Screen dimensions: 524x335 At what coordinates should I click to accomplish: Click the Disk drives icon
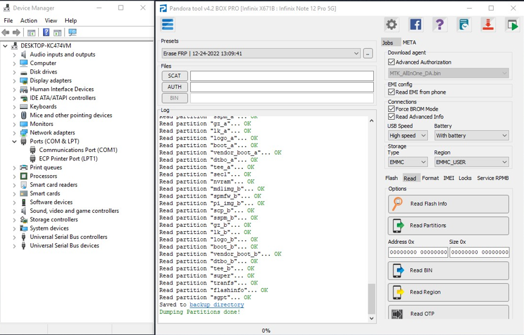(x=23, y=72)
